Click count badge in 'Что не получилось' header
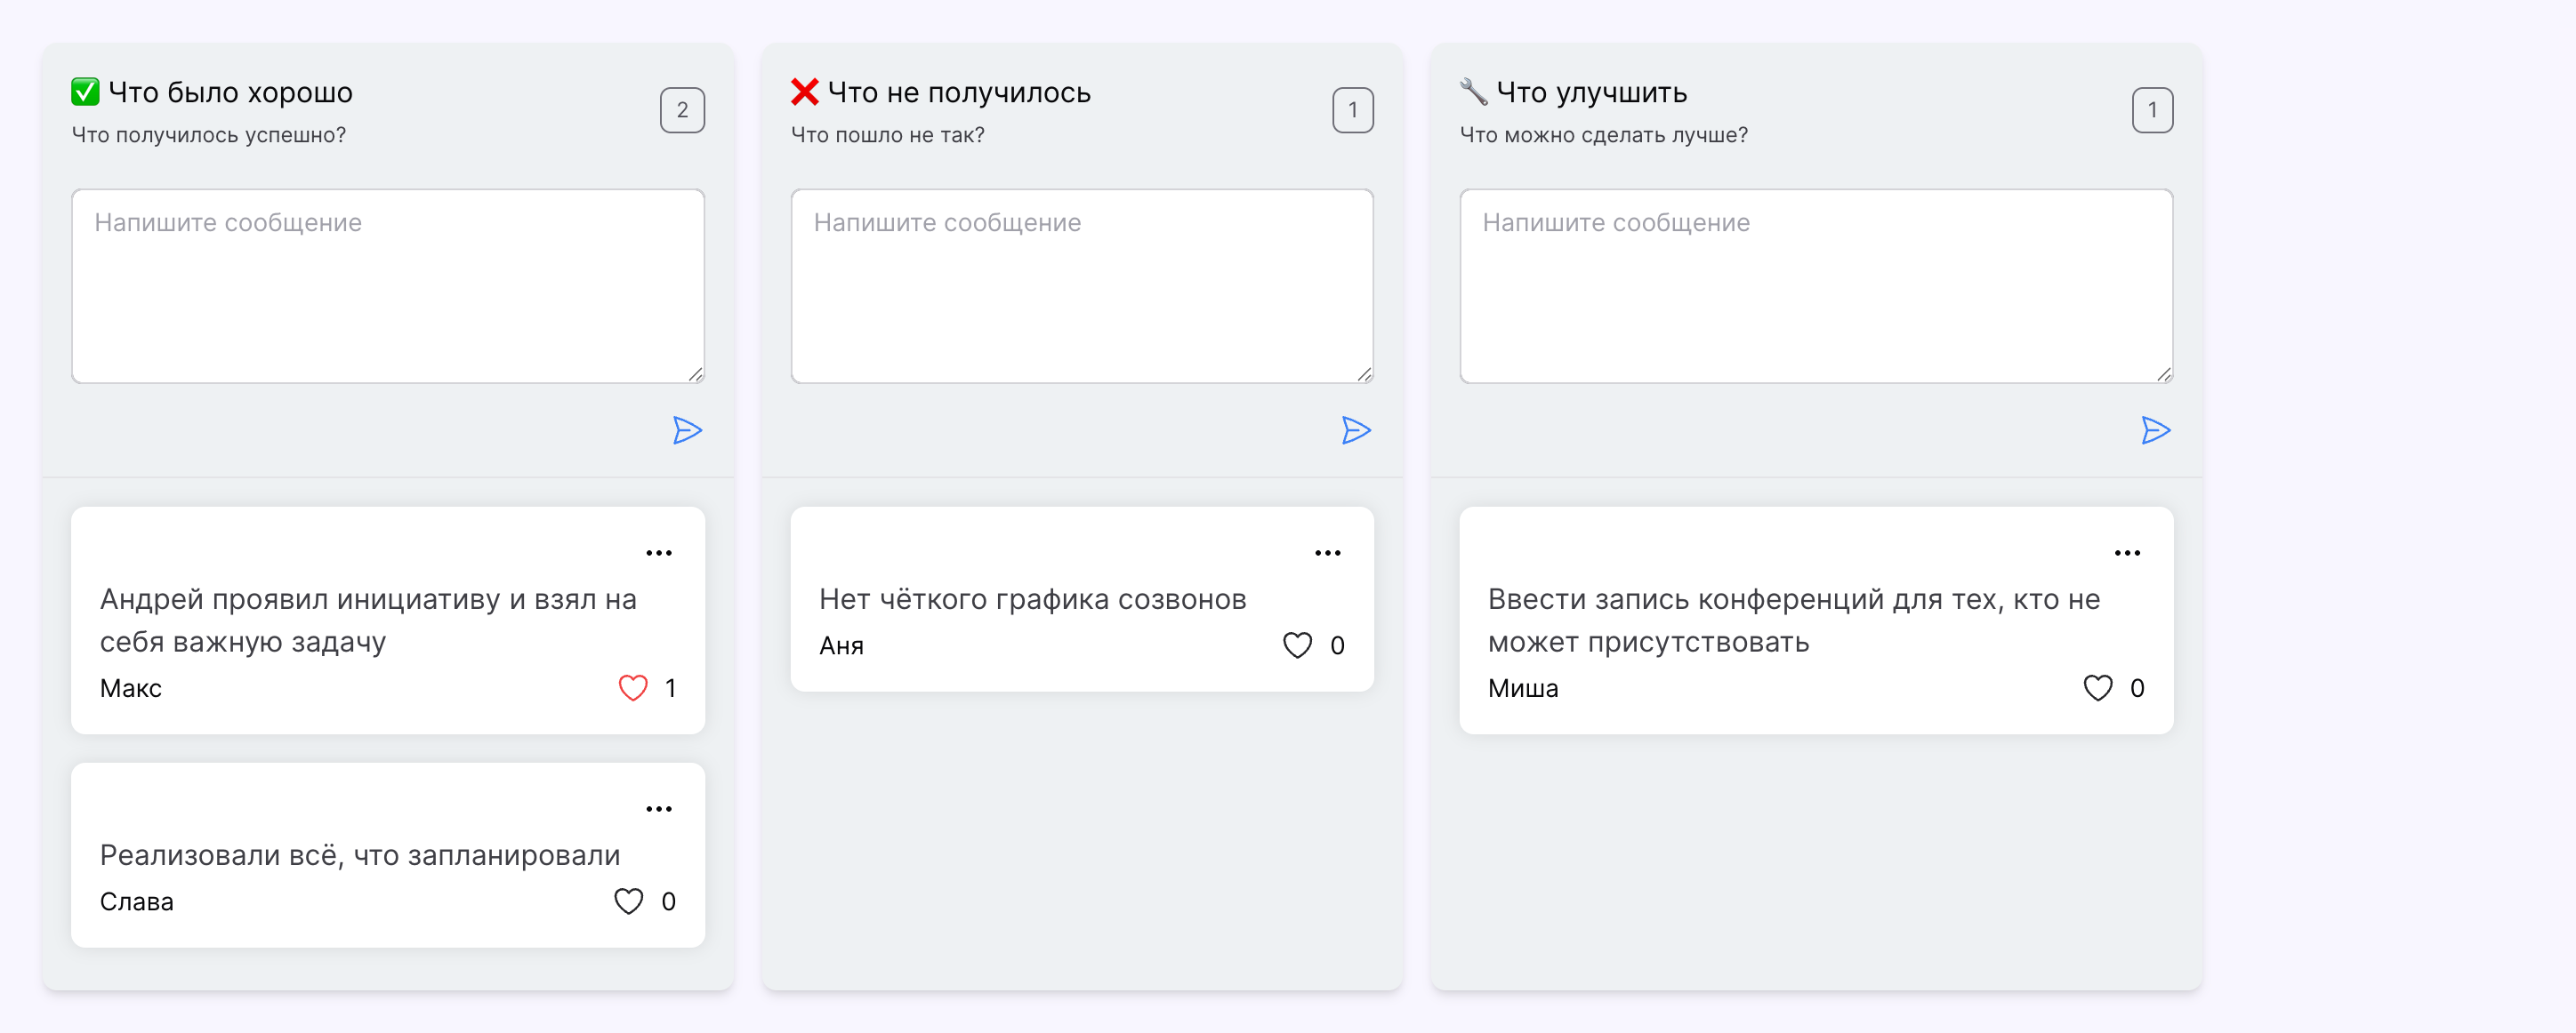The height and width of the screenshot is (1033, 2576). pos(1352,110)
